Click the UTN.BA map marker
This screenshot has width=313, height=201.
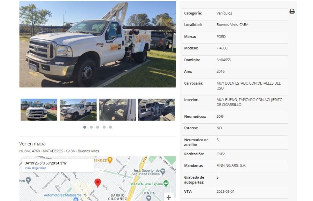point(149,198)
